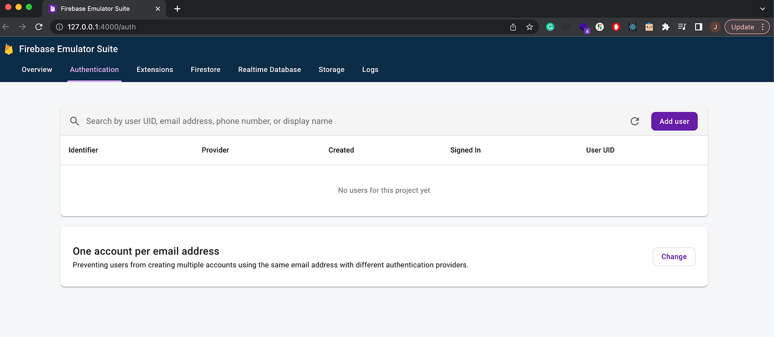Click 'No users for this project yet' text
This screenshot has width=774, height=337.
(384, 190)
